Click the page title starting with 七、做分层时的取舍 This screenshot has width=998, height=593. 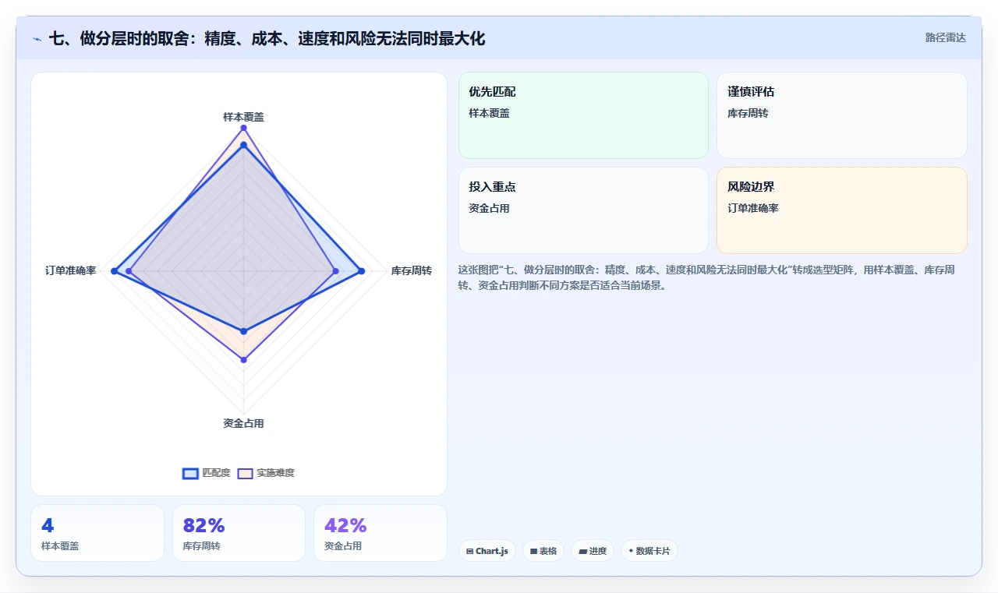(x=267, y=38)
